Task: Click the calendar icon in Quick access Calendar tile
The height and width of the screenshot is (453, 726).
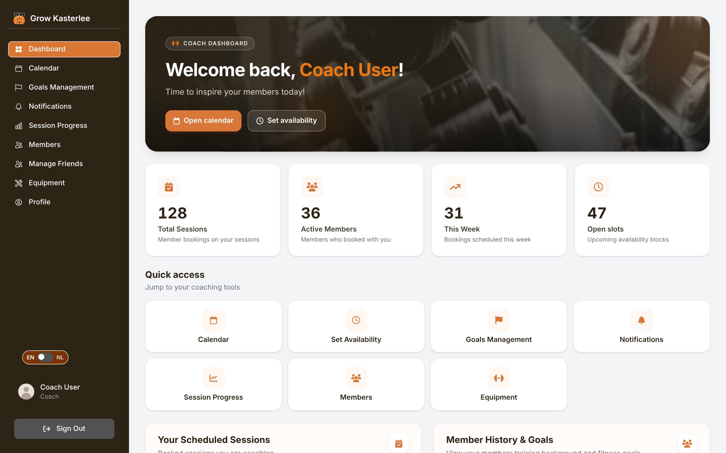Action: pyautogui.click(x=213, y=320)
